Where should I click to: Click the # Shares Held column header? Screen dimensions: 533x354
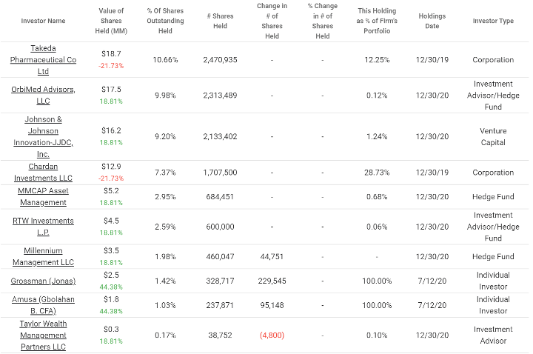click(x=220, y=21)
